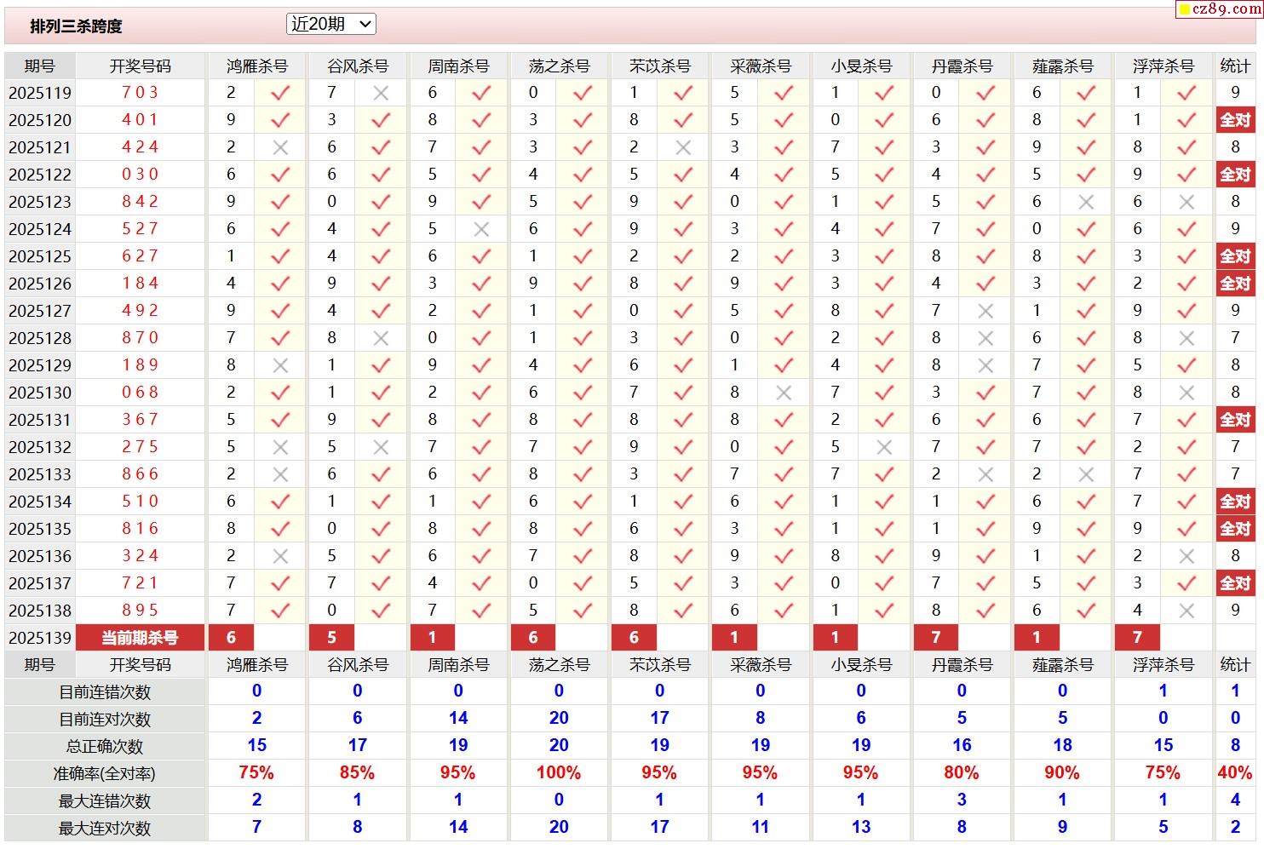1264x849 pixels.
Task: Click the gray cross for 鸿雁杀号 in row 2025121
Action: pos(280,147)
